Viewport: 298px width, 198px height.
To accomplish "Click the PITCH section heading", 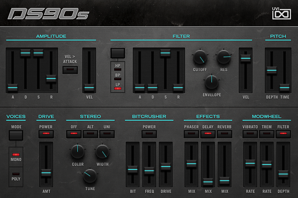I will (278, 36).
